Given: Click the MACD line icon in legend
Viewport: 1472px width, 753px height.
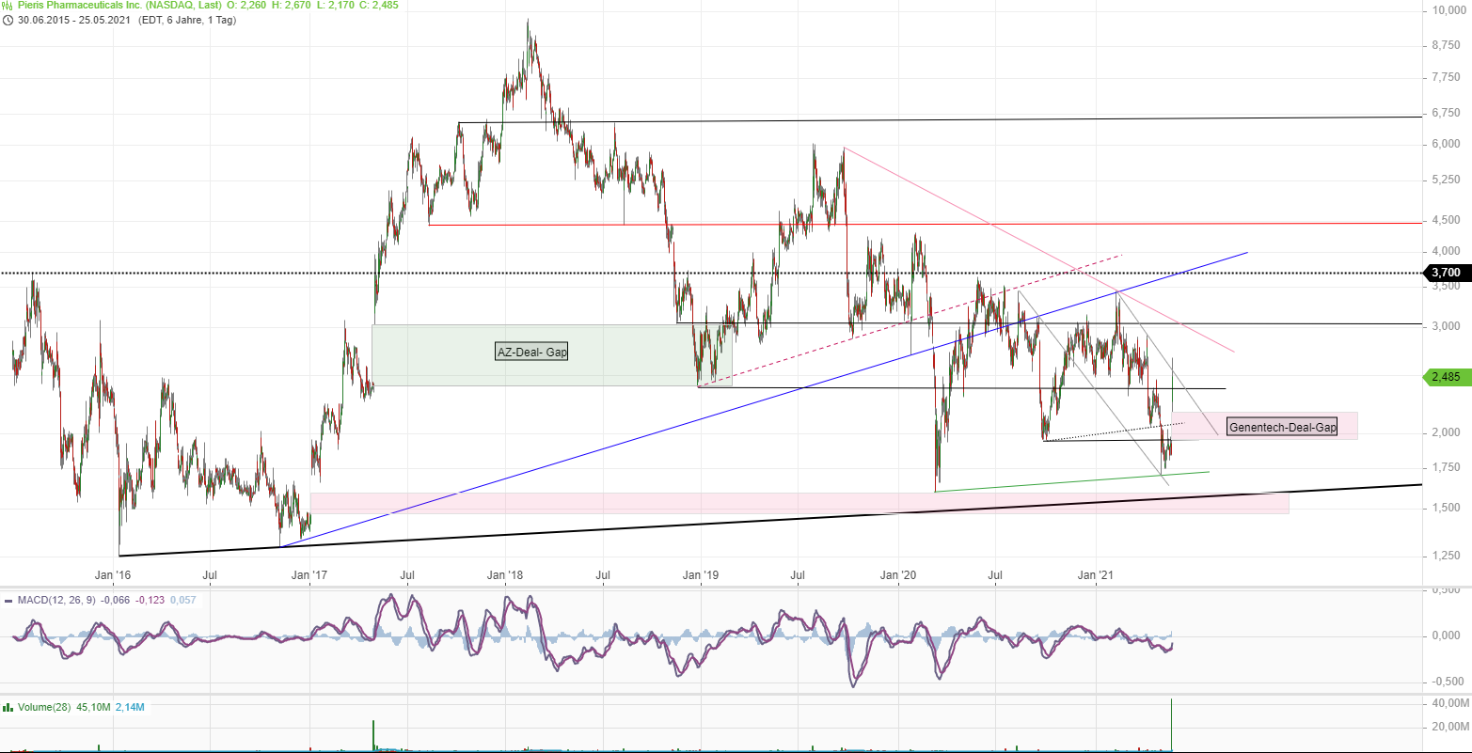Looking at the screenshot, I should click(x=8, y=600).
